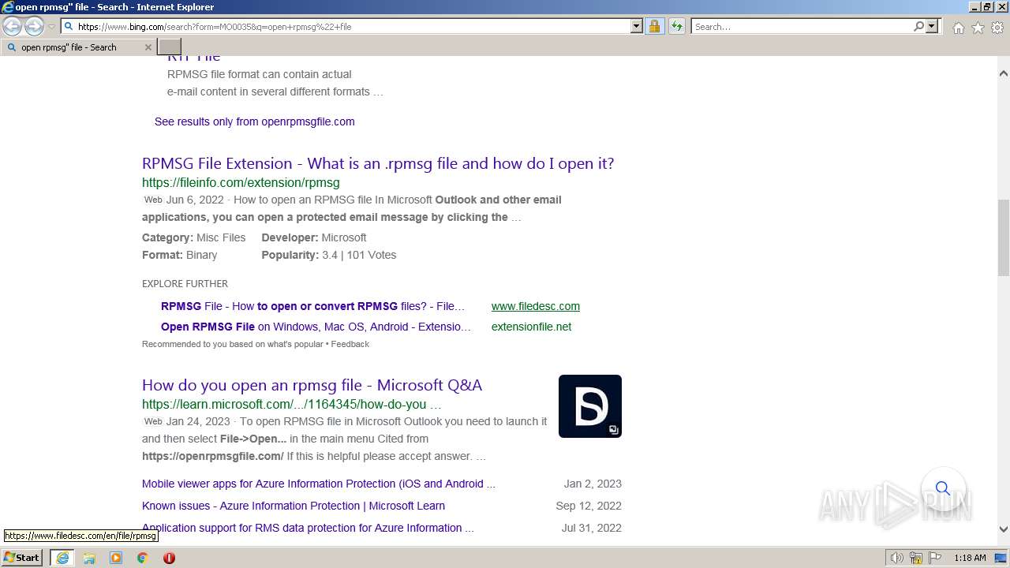
Task: Open 'Known issues - Azure Information Protection' link
Action: click(294, 506)
